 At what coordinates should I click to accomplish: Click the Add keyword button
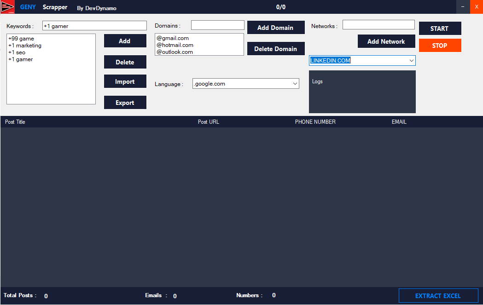tap(125, 41)
